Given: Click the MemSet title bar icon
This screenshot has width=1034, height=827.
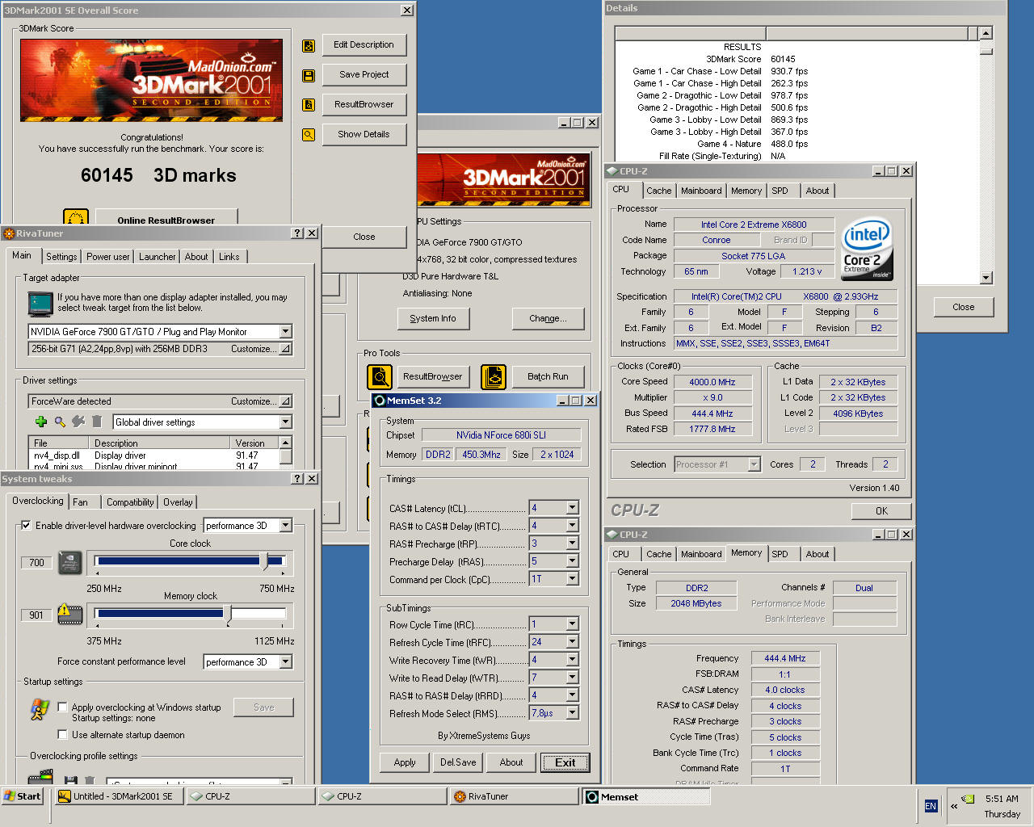Looking at the screenshot, I should click(380, 401).
